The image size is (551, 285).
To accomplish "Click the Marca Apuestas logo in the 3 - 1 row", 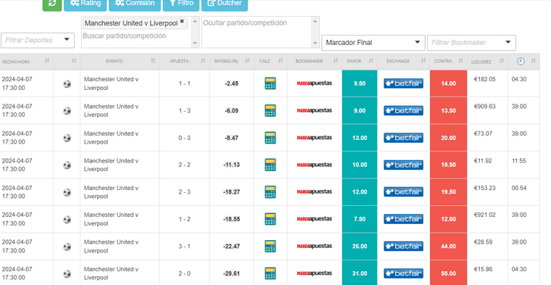I will tap(314, 246).
